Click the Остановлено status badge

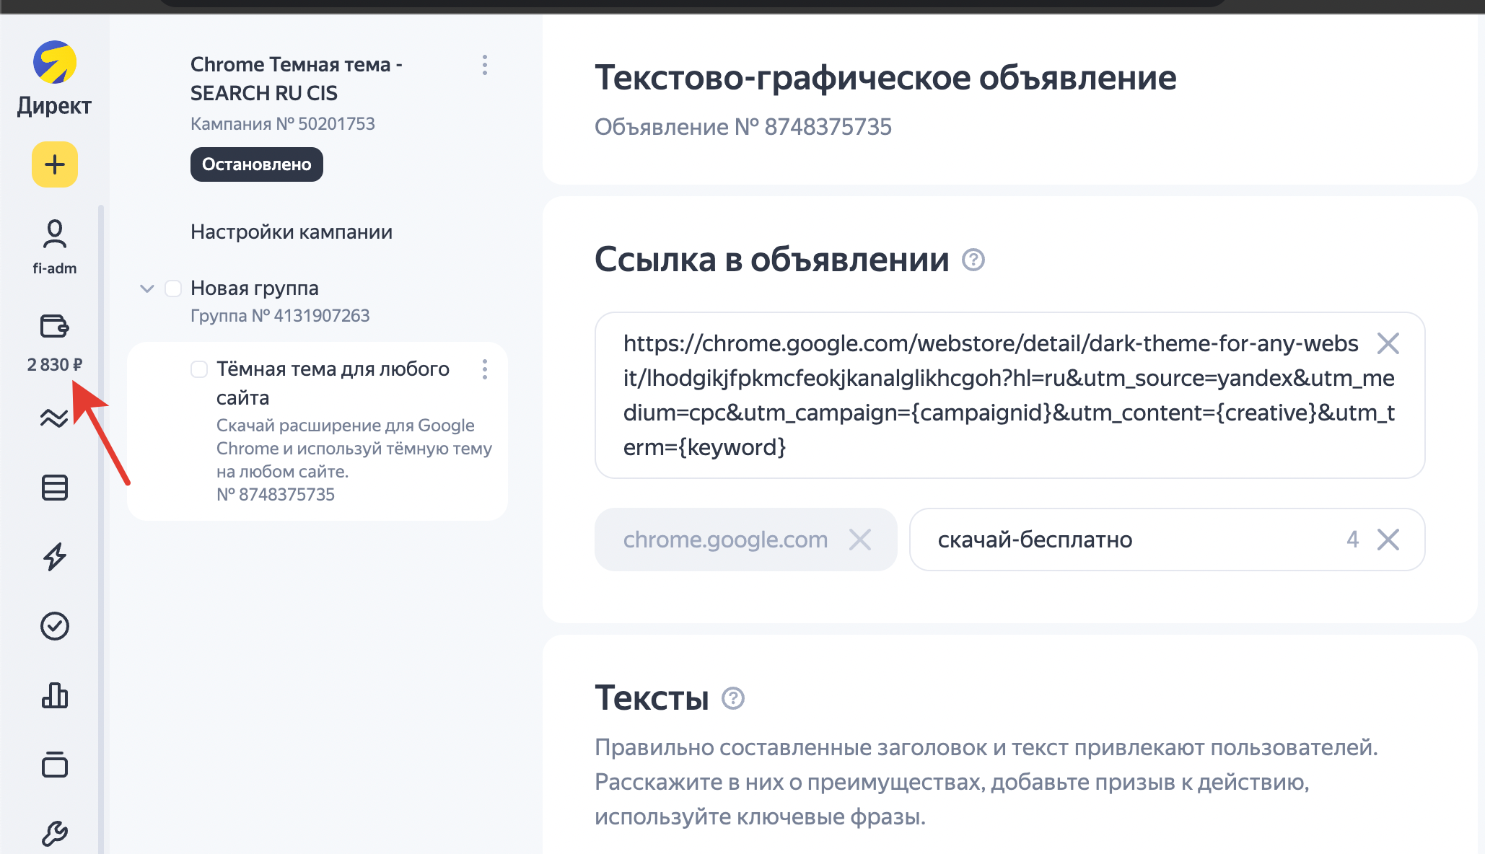pyautogui.click(x=256, y=164)
